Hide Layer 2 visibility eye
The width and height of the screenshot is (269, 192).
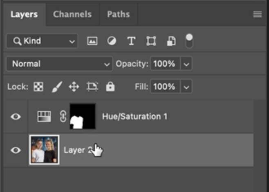[x=16, y=150]
